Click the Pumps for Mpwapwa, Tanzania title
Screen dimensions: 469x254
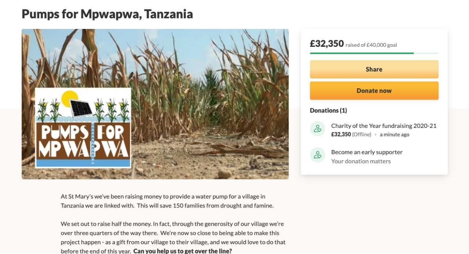pyautogui.click(x=107, y=14)
